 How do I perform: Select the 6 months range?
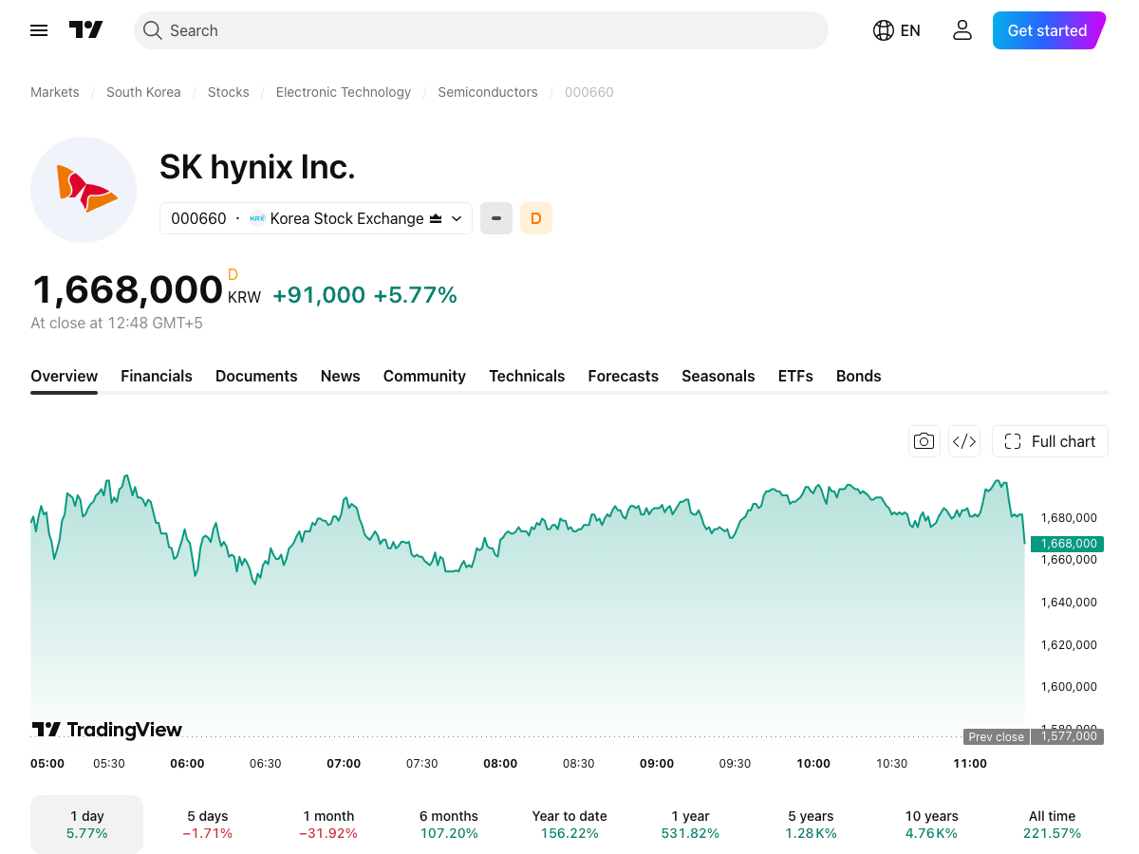coord(449,825)
